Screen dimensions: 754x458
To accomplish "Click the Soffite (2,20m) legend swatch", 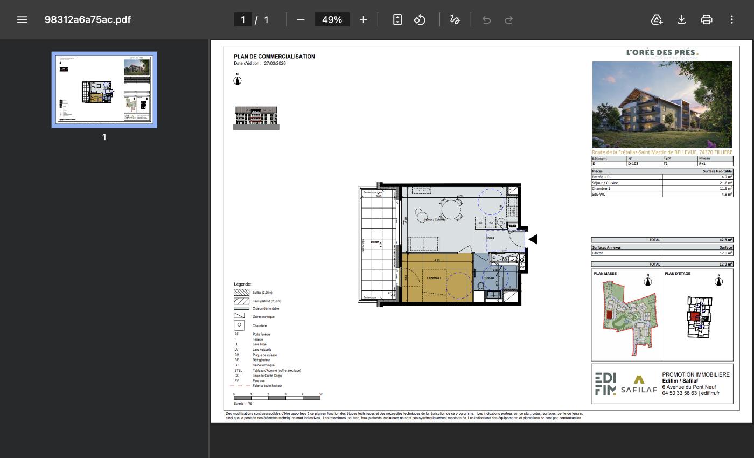I will 241,292.
